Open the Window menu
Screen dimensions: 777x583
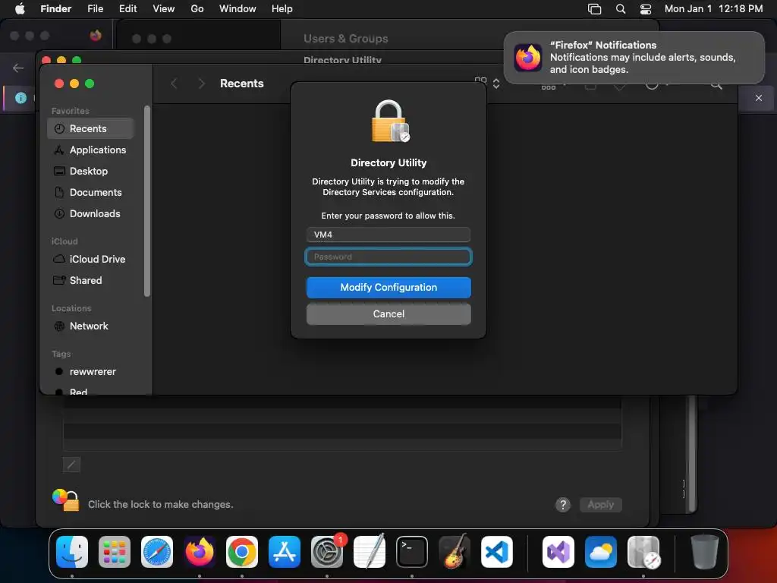(x=238, y=9)
